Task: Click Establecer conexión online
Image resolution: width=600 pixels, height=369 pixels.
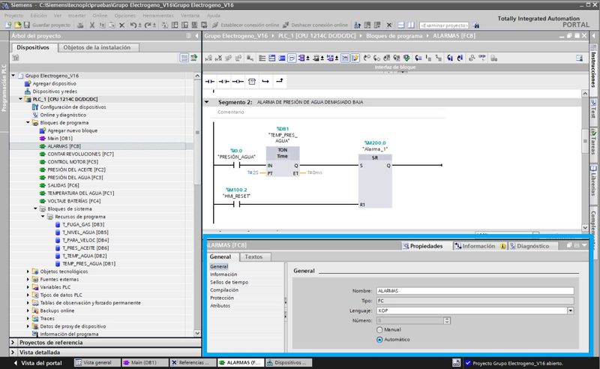Action: pos(246,25)
